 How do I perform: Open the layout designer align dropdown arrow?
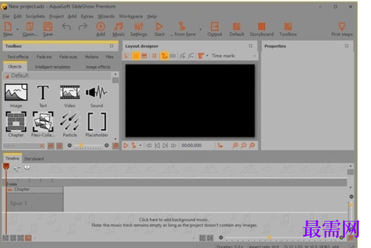[207, 56]
